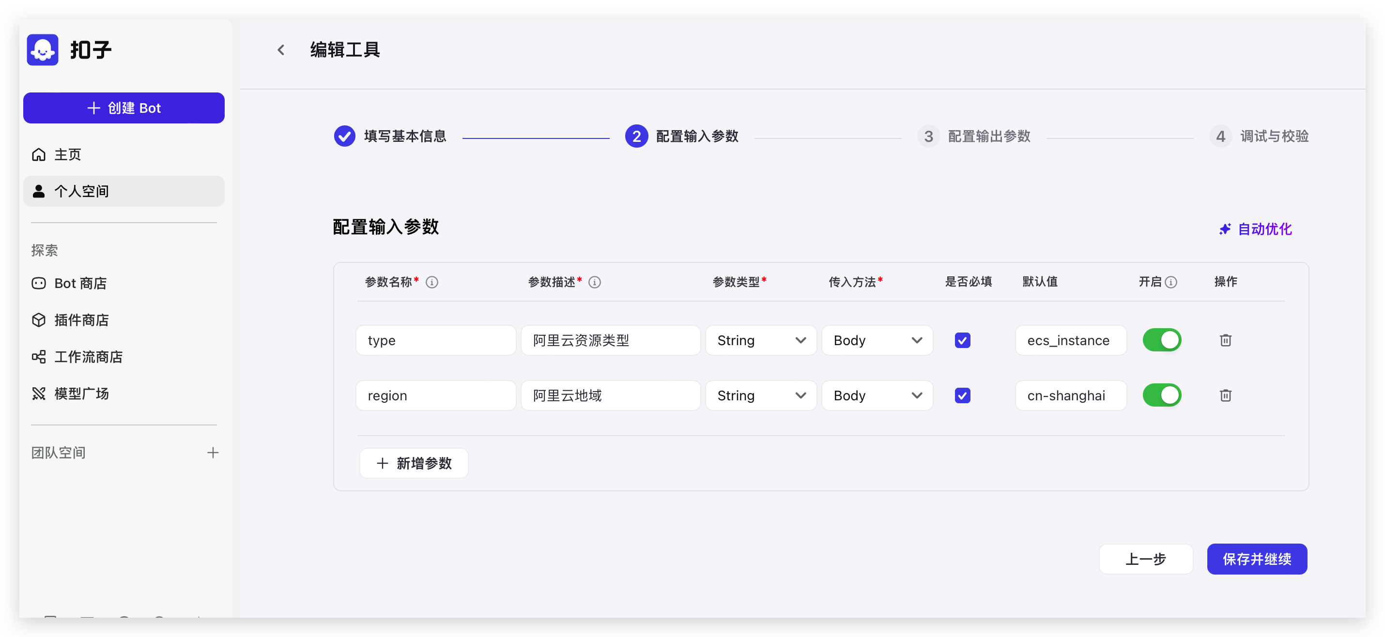Click the ecs_instance default value field
1385x637 pixels.
tap(1070, 340)
